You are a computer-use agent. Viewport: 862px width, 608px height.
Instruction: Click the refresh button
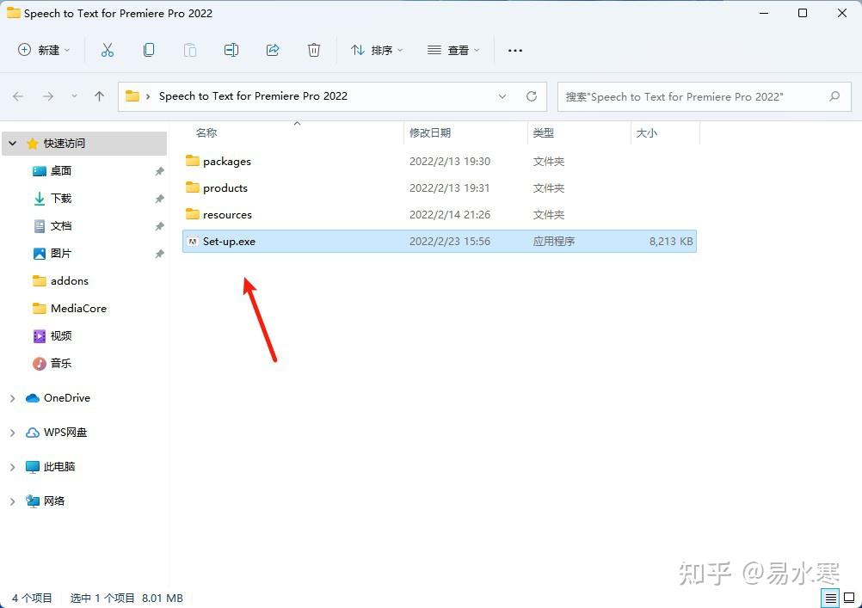tap(531, 96)
